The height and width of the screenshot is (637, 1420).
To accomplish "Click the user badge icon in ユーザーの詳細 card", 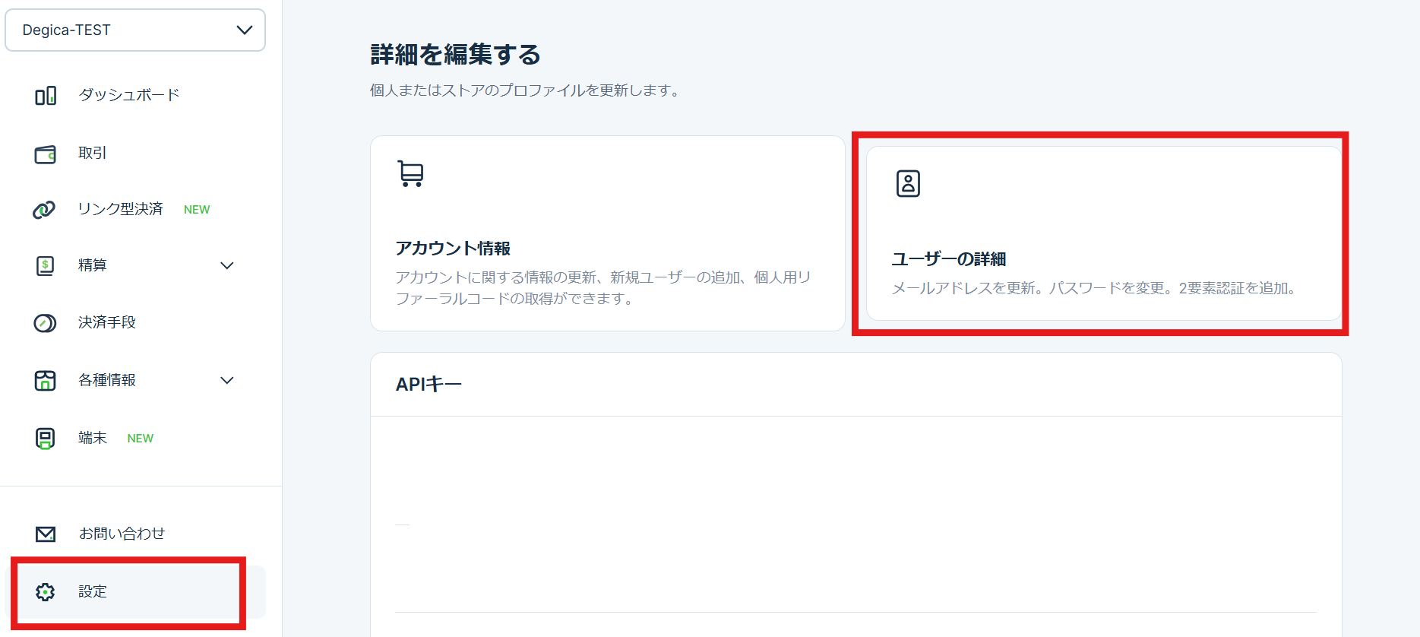I will point(908,184).
